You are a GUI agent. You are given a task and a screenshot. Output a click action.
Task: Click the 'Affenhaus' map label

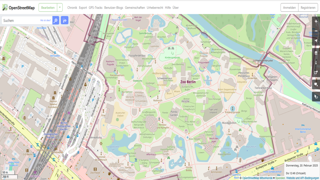(x=151, y=155)
